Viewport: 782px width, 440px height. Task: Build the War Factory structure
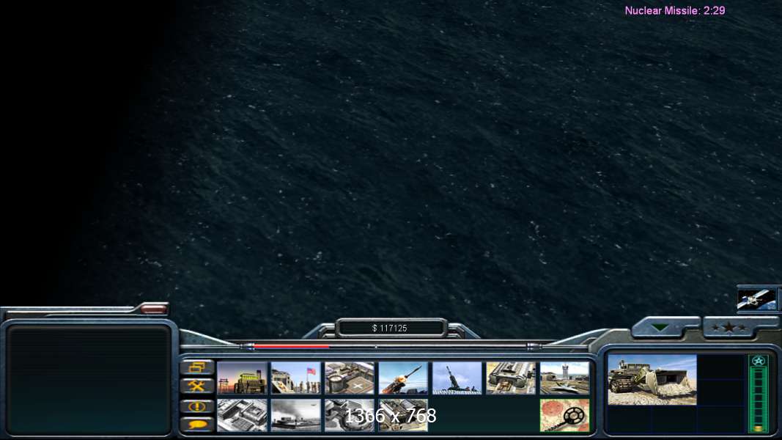click(x=511, y=378)
